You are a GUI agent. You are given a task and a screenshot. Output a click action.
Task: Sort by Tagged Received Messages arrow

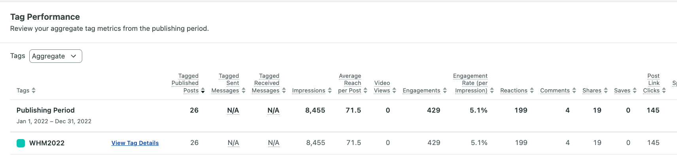point(284,90)
